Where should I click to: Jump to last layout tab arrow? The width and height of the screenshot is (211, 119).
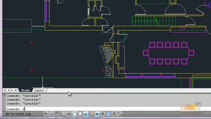pyautogui.click(x=16, y=90)
